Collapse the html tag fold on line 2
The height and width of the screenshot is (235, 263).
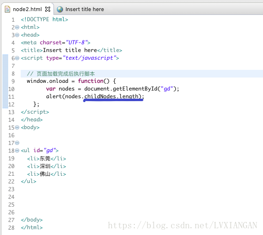17,27
